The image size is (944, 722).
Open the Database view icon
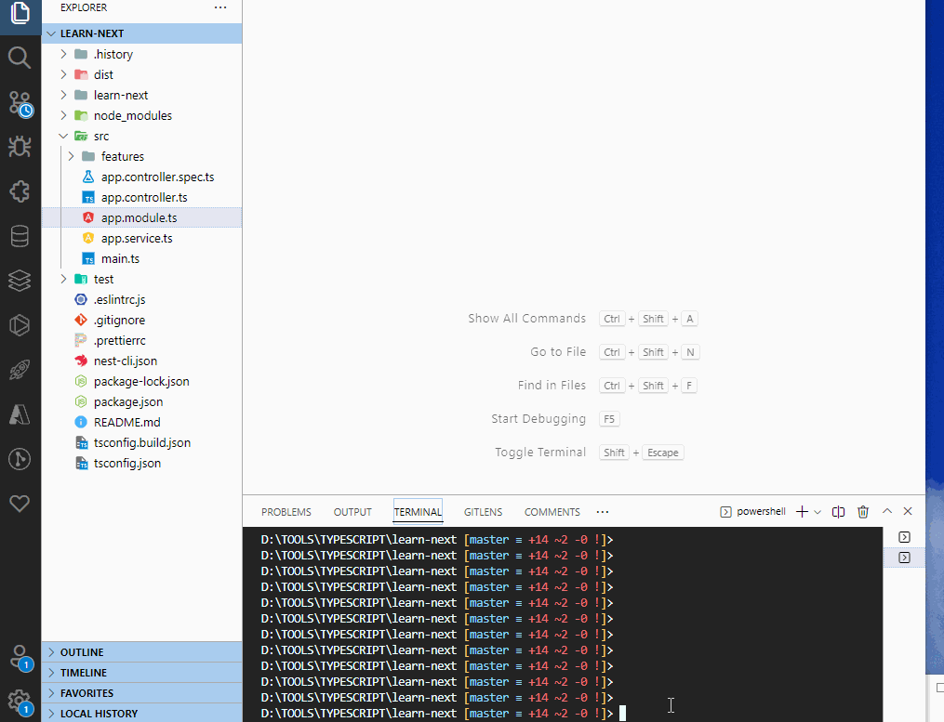pyautogui.click(x=20, y=236)
